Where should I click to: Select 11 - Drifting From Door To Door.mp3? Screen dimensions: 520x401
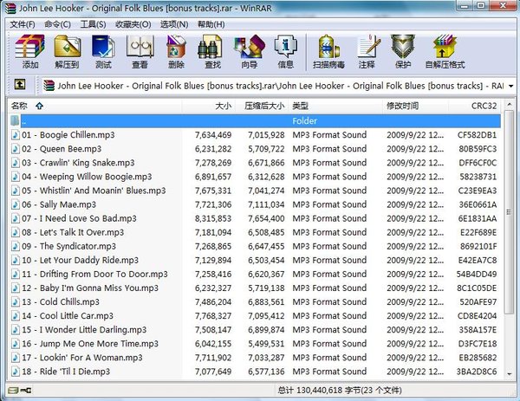[94, 274]
